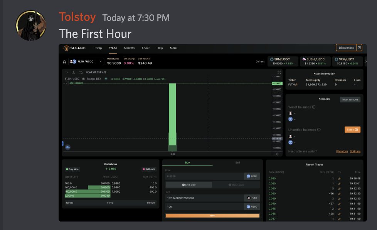Select the SRM/USDT gainer card
The width and height of the screenshot is (377, 230).
pyautogui.click(x=348, y=61)
